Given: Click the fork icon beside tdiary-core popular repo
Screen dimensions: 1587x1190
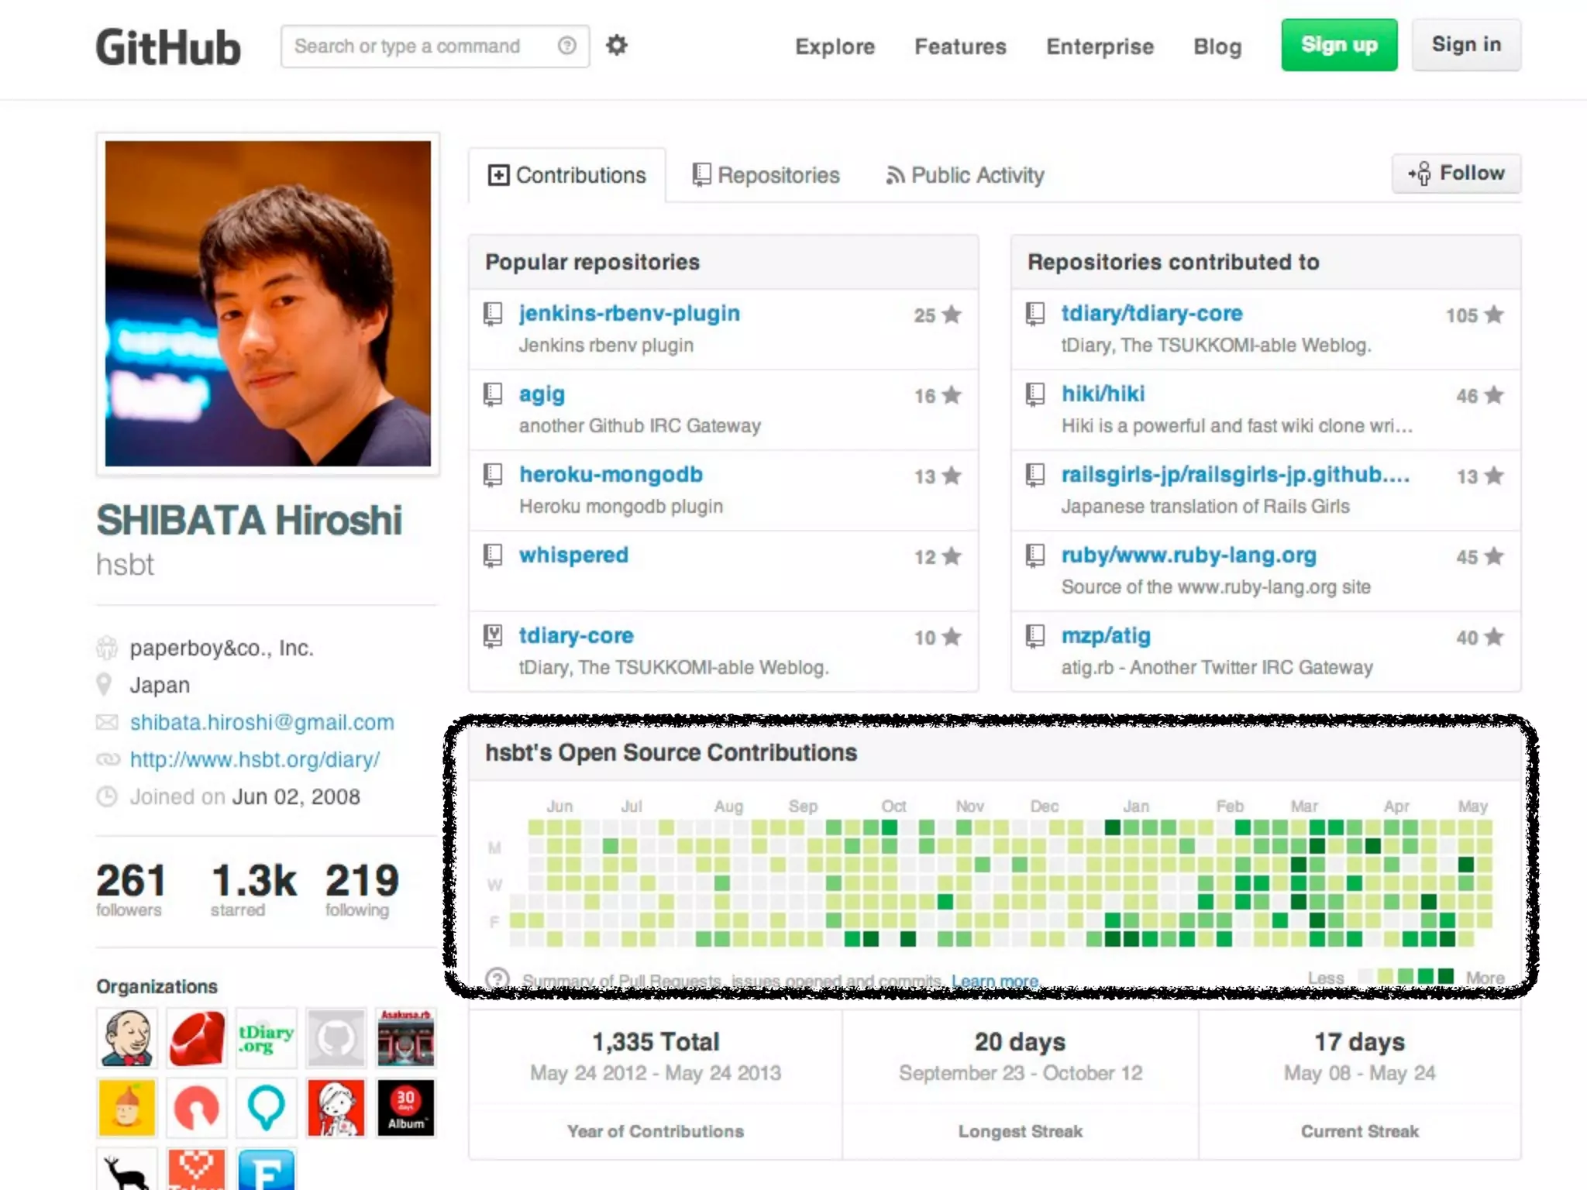Looking at the screenshot, I should point(493,636).
